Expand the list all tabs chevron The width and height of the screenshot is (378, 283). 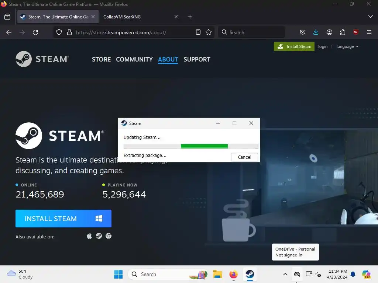pyautogui.click(x=371, y=17)
